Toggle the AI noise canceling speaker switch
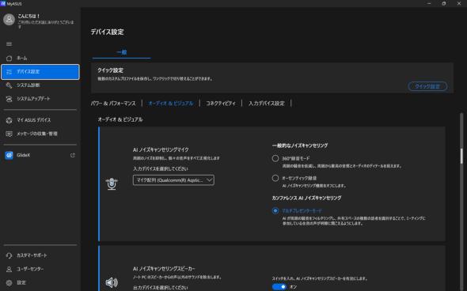 click(279, 287)
